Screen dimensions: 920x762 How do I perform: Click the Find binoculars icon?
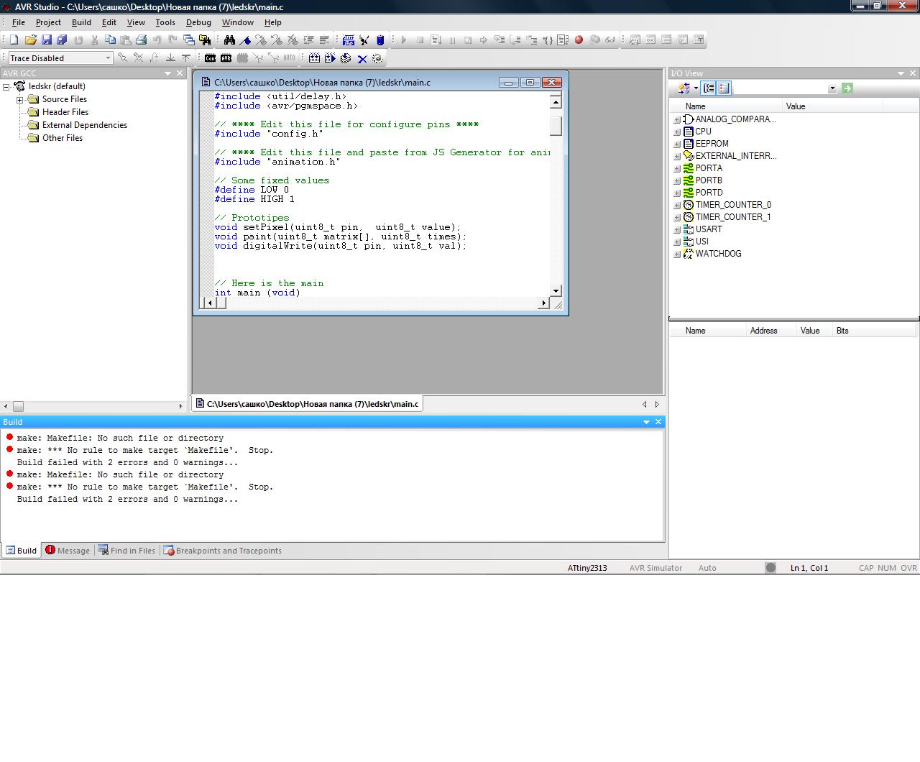pos(229,40)
